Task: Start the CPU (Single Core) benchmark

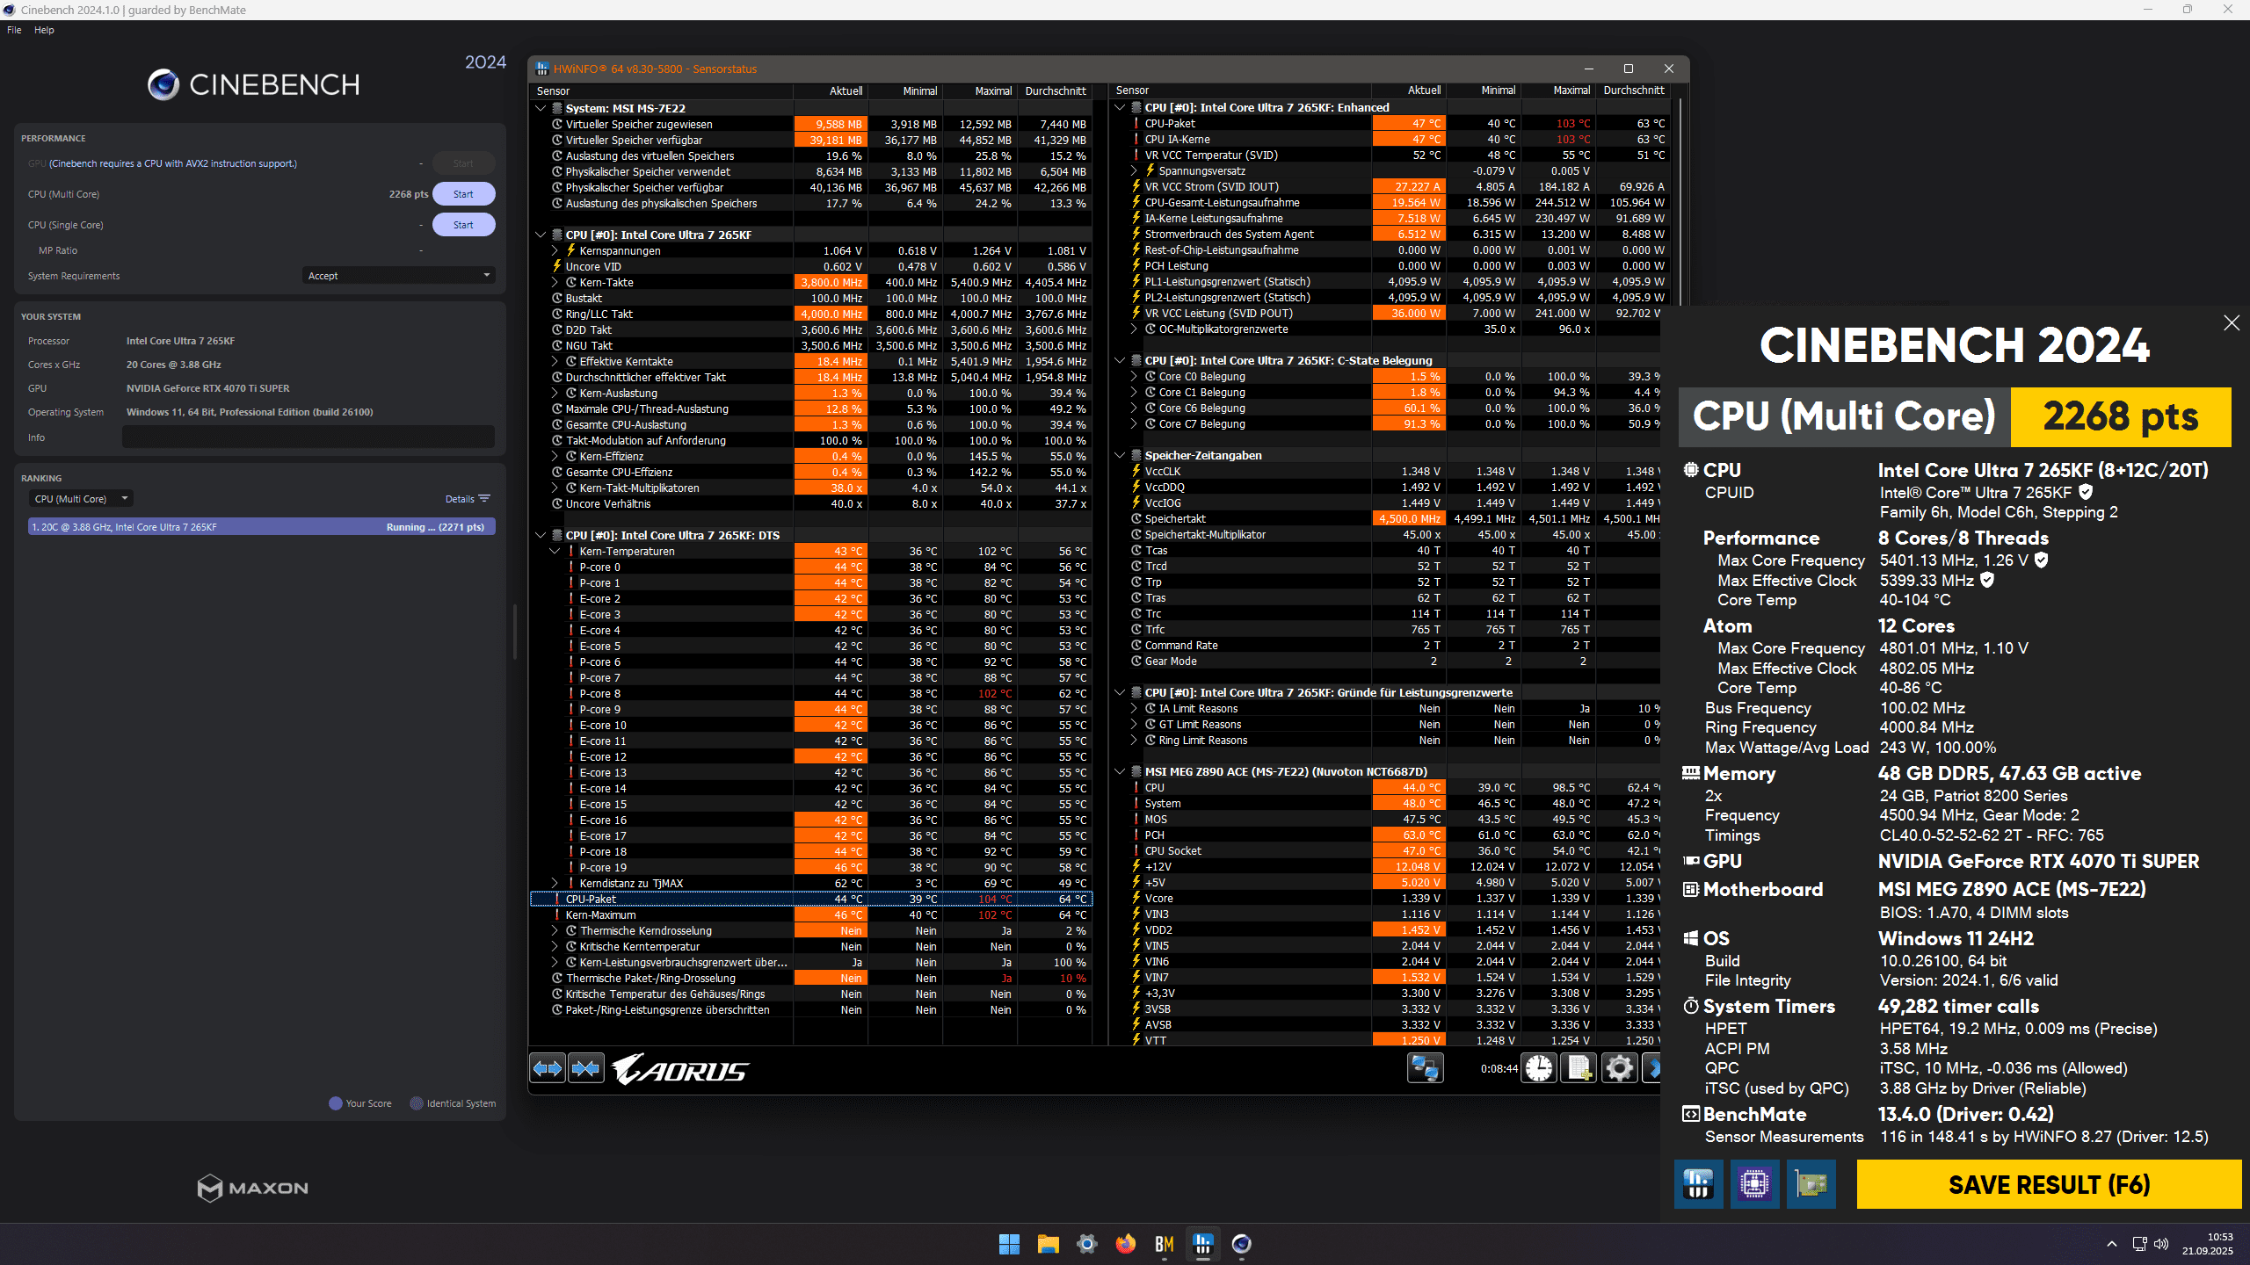Action: click(463, 225)
